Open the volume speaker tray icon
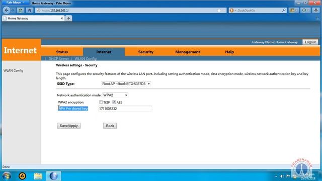The image size is (322, 181). 282,176
